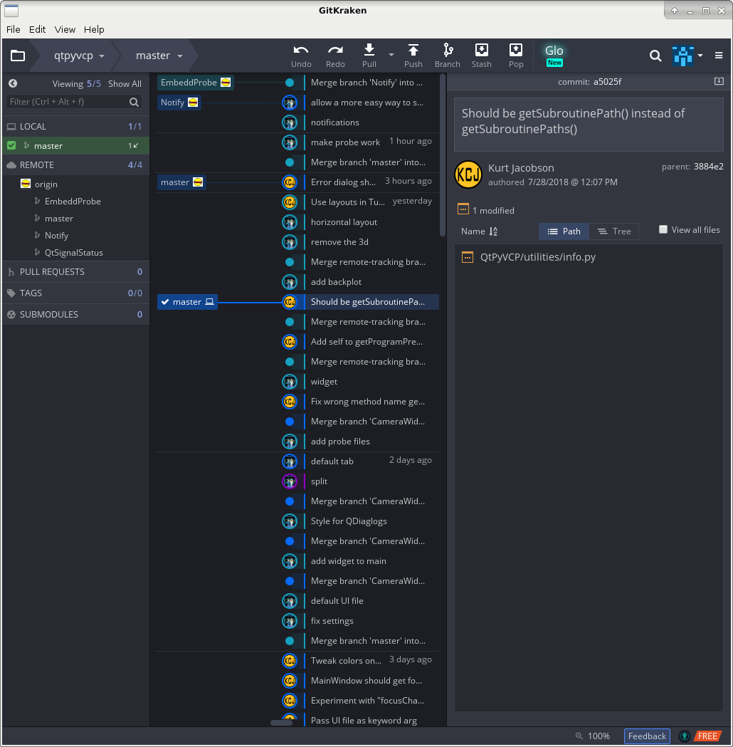The image size is (733, 747).
Task: Open parent commit 3884e2 link
Action: (x=708, y=166)
